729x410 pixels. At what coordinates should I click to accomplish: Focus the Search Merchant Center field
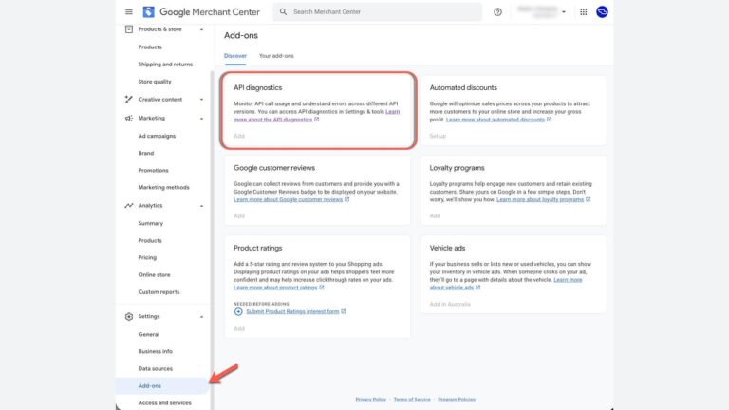[x=378, y=12]
